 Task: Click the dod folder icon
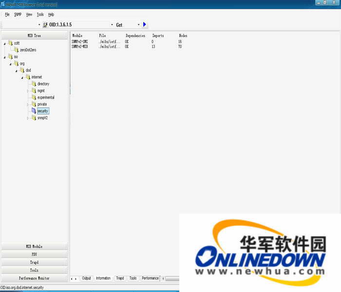click(22, 70)
